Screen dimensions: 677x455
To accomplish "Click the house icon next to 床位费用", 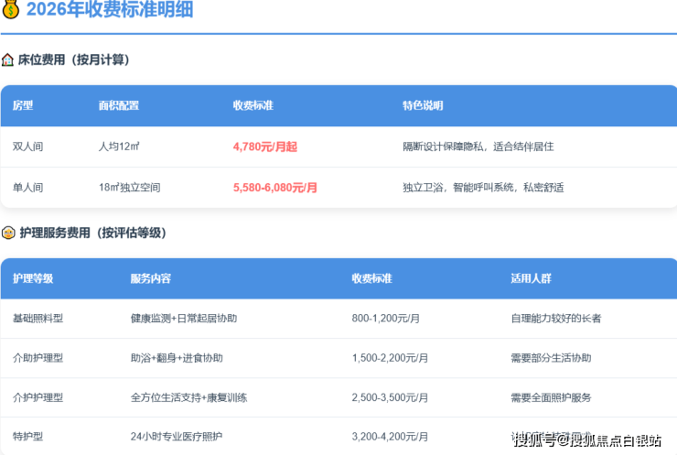I will tap(7, 60).
